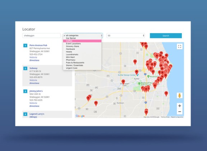207x151 pixels.
Task: Select the map pin near Sheboygan Falls
Action: pyautogui.click(x=123, y=82)
